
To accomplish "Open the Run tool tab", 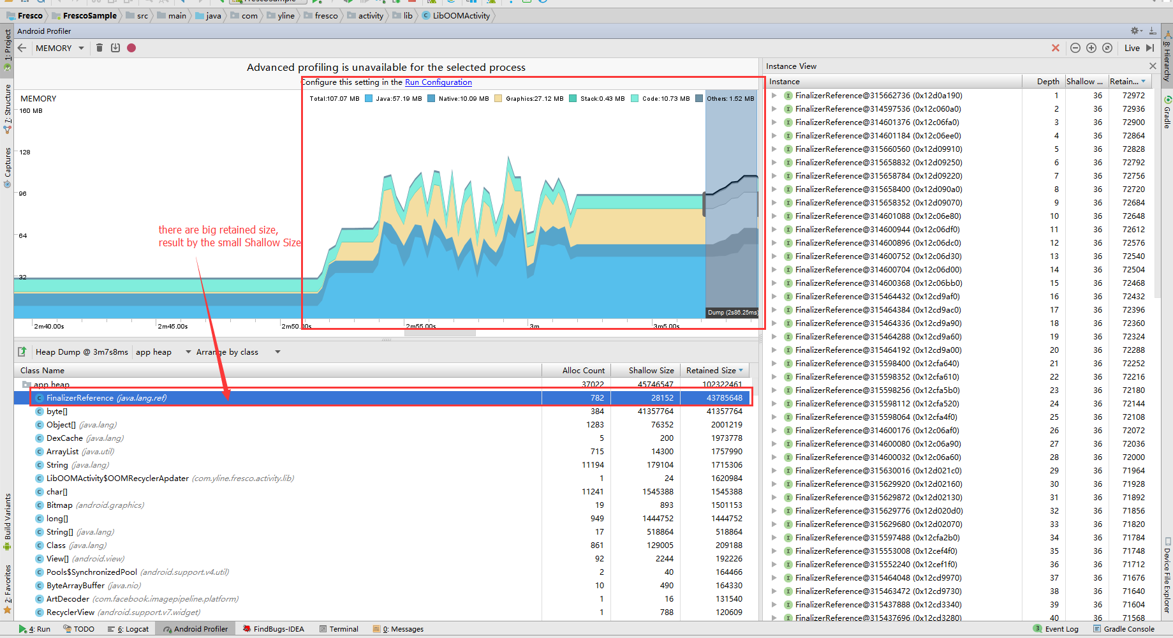I will click(x=35, y=629).
